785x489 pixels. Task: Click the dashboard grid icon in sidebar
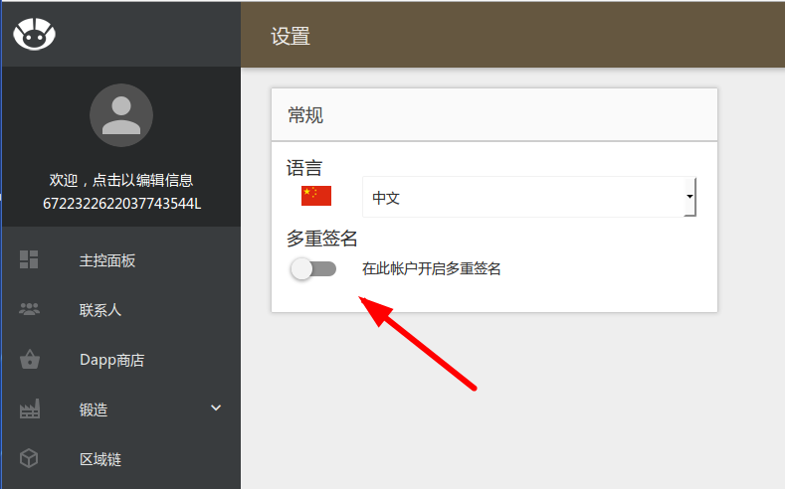[29, 260]
